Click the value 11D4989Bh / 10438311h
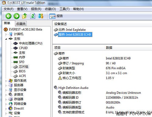This screenshot has width=152, height=117. coord(122,98)
